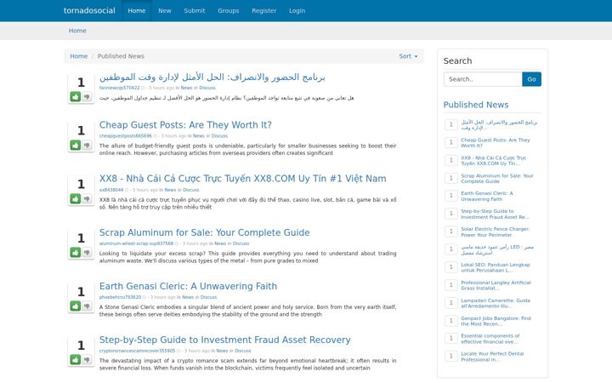
Task: Open sidebar link Lokal SEO Panduan Lengkap
Action: [496, 267]
